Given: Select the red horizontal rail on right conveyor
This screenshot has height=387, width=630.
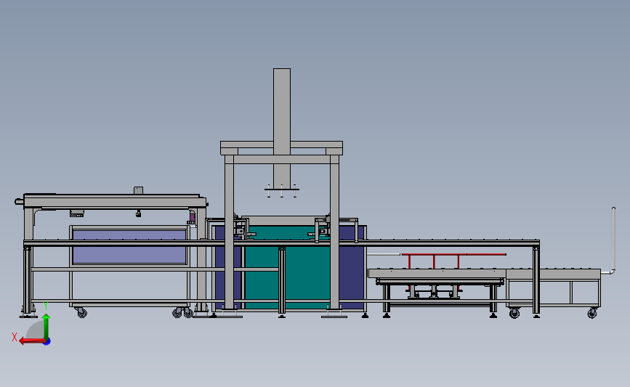Looking at the screenshot, I should [453, 254].
